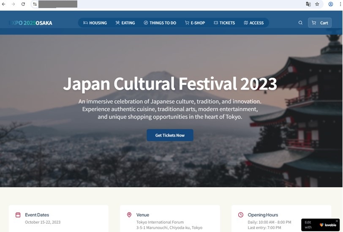
Task: Open the shopping Cart button
Action: pyautogui.click(x=319, y=23)
